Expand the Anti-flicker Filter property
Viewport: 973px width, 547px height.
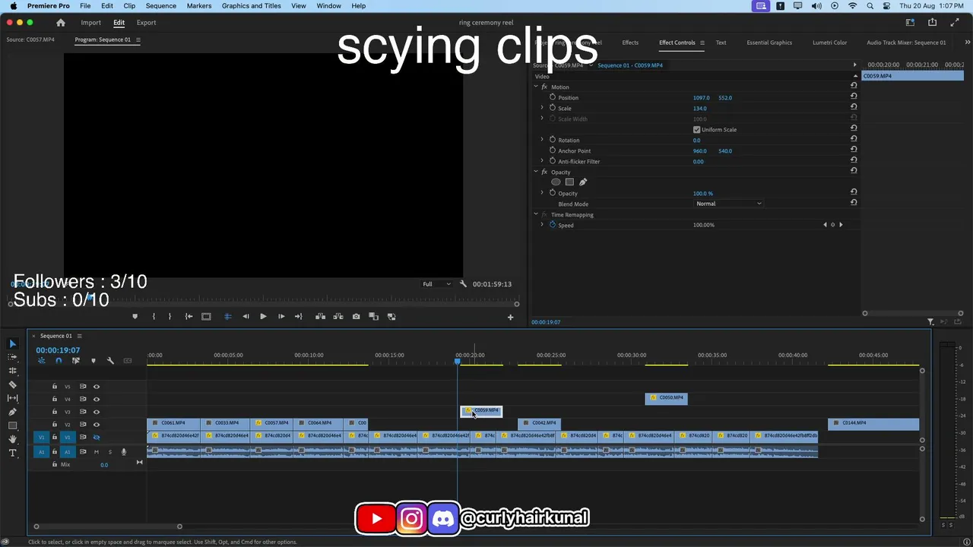click(x=542, y=161)
